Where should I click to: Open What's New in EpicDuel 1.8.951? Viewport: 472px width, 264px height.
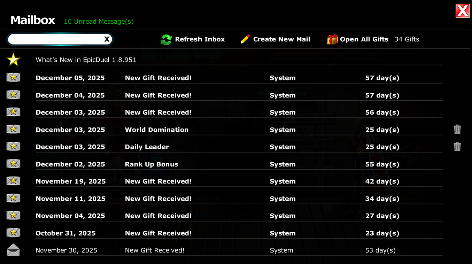pos(86,60)
